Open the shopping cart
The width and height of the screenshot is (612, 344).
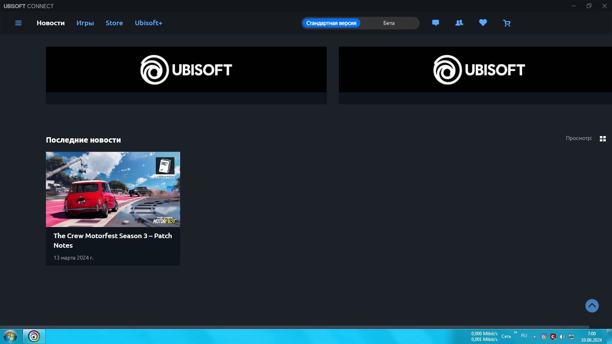tap(507, 23)
